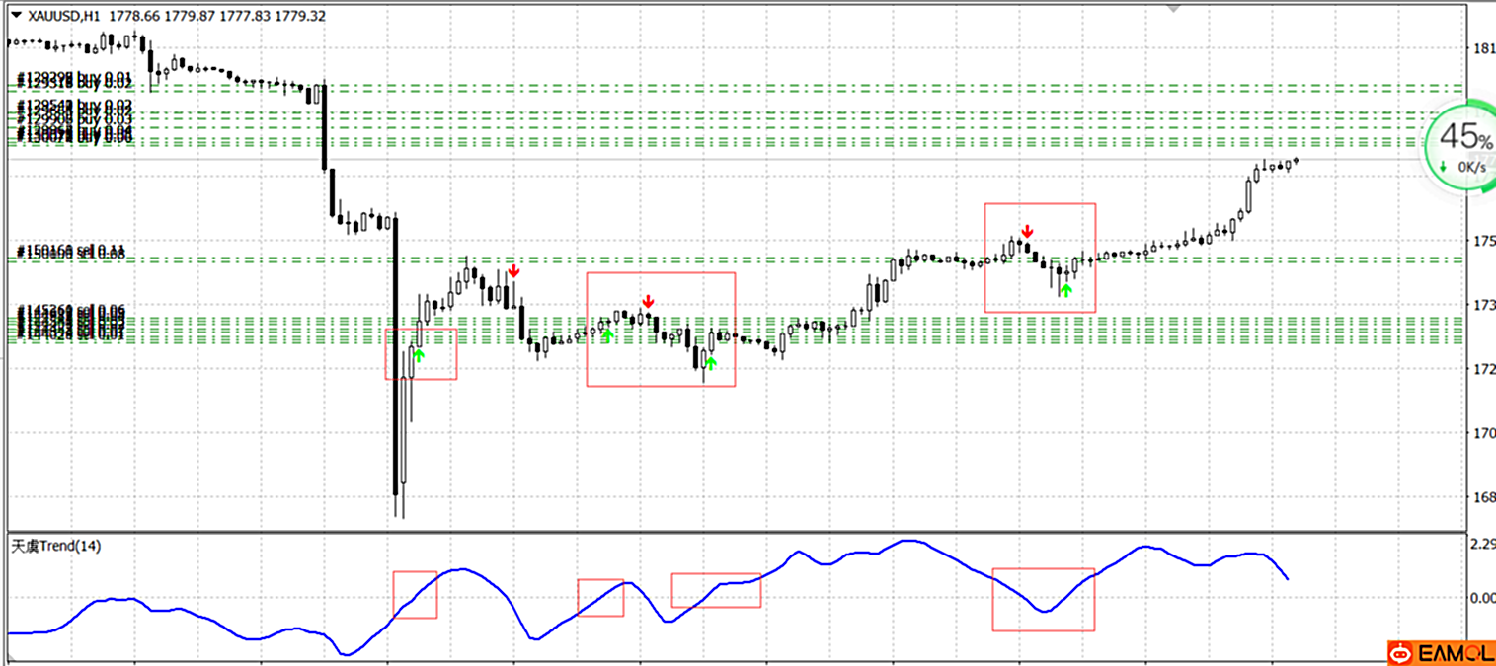Click the XAUUSD,H1 chart menu triangle
The image size is (1496, 666).
[16, 16]
